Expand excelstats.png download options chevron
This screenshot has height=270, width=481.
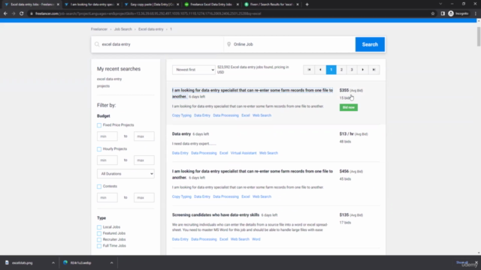coord(53,262)
